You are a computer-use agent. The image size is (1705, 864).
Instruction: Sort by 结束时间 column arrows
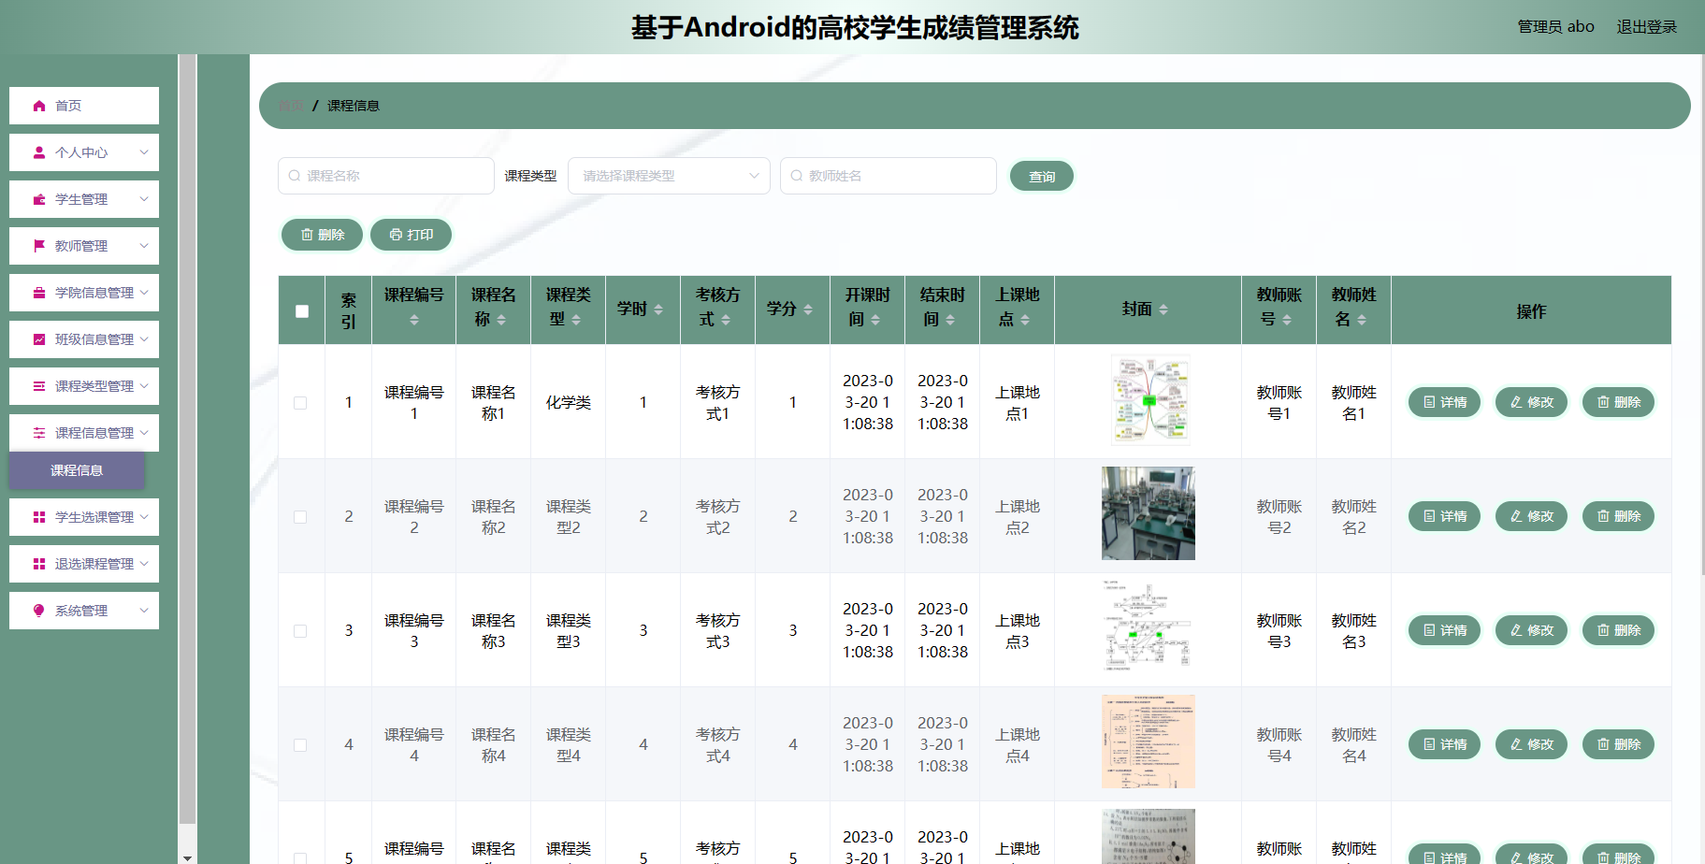pyautogui.click(x=950, y=320)
